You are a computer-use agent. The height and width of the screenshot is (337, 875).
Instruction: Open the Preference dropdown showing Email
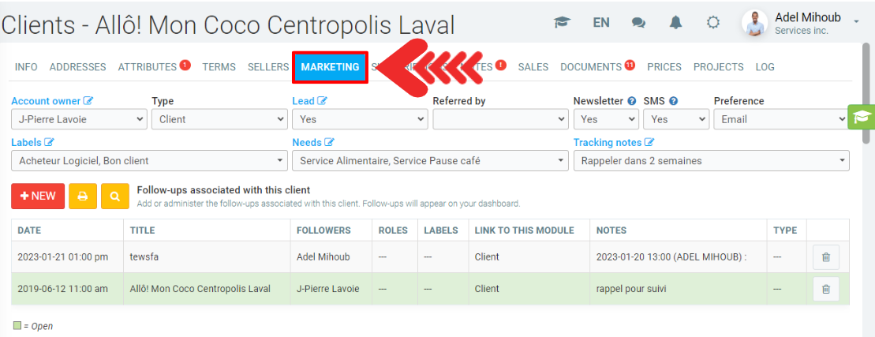tap(780, 119)
